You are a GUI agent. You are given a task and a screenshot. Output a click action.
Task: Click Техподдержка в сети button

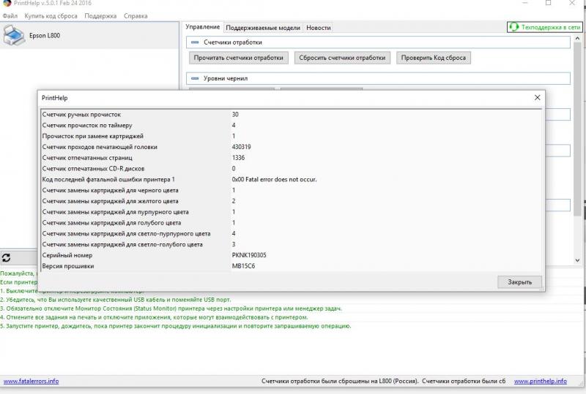point(544,27)
